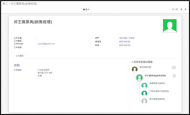Click the large green employee photo
The image size is (190, 115).
pos(170,26)
